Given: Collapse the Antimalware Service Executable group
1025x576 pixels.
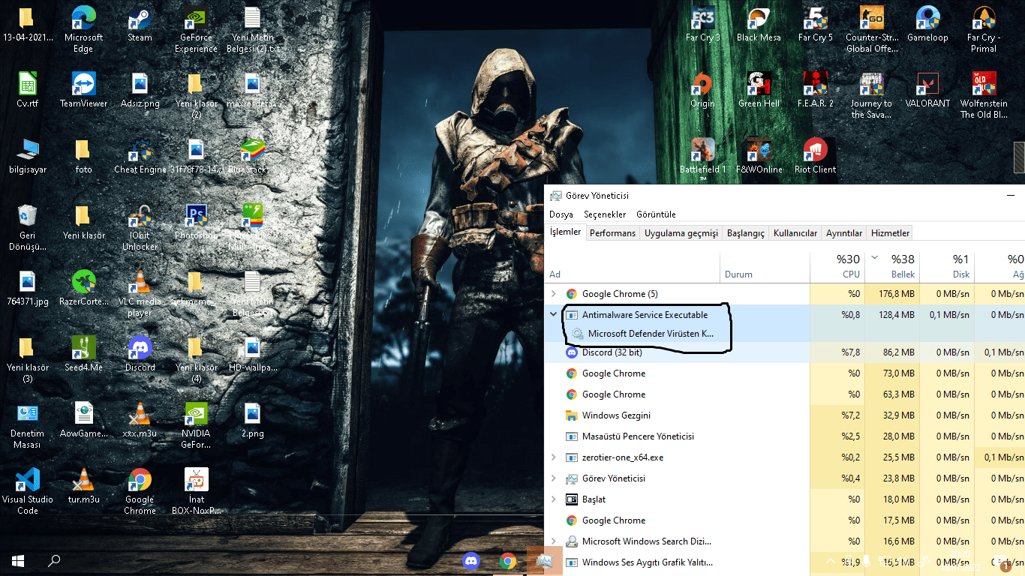Looking at the screenshot, I should click(554, 315).
